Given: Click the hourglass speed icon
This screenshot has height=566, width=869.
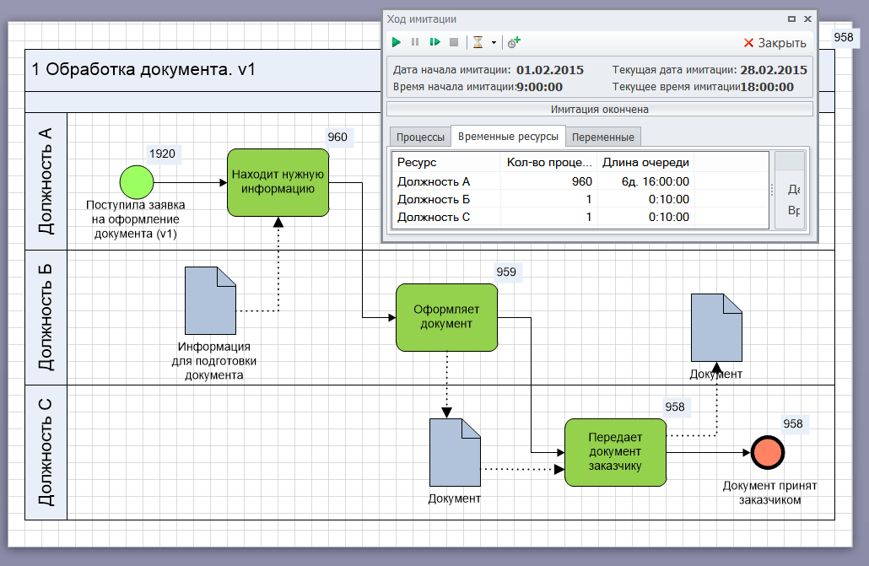Looking at the screenshot, I should pyautogui.click(x=478, y=42).
